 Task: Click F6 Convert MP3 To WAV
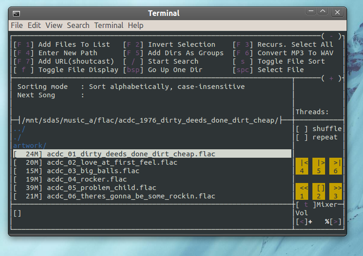(x=283, y=53)
